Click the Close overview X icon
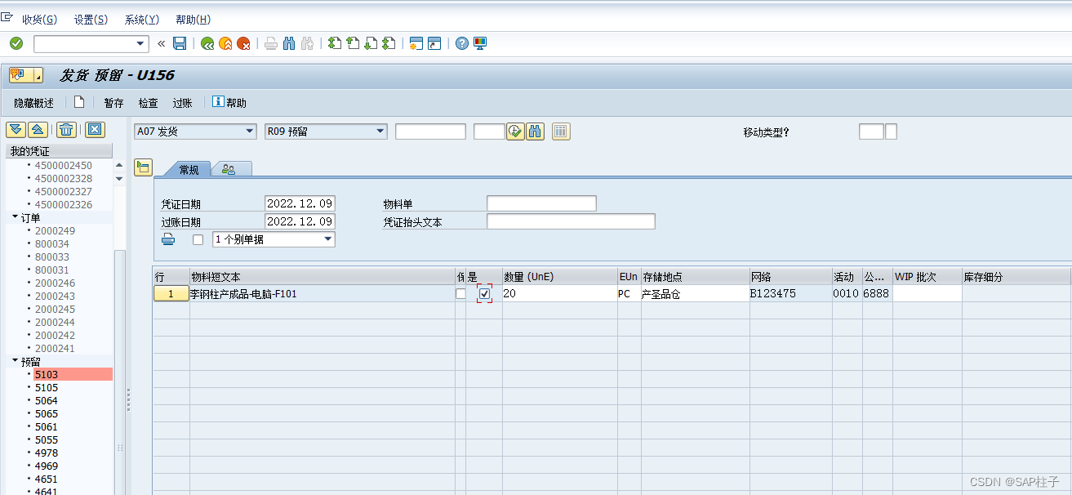The width and height of the screenshot is (1072, 495). coord(96,129)
